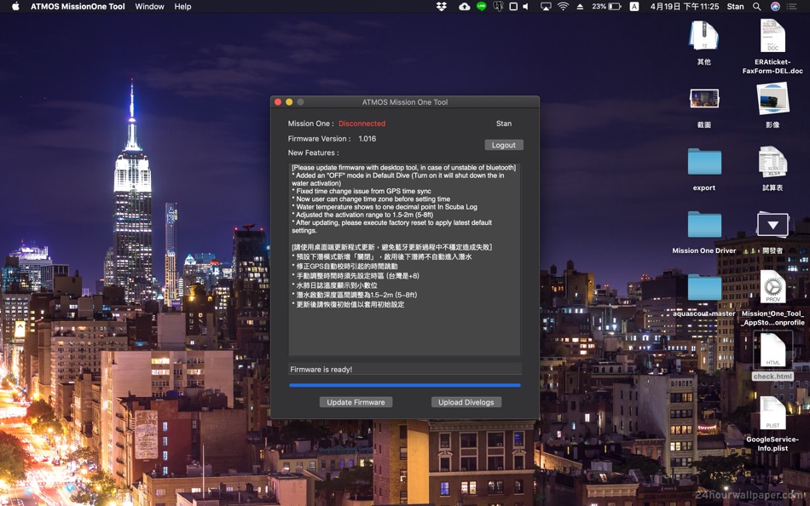
Task: Close the ATMOS Mission One Tool window
Action: coord(278,102)
